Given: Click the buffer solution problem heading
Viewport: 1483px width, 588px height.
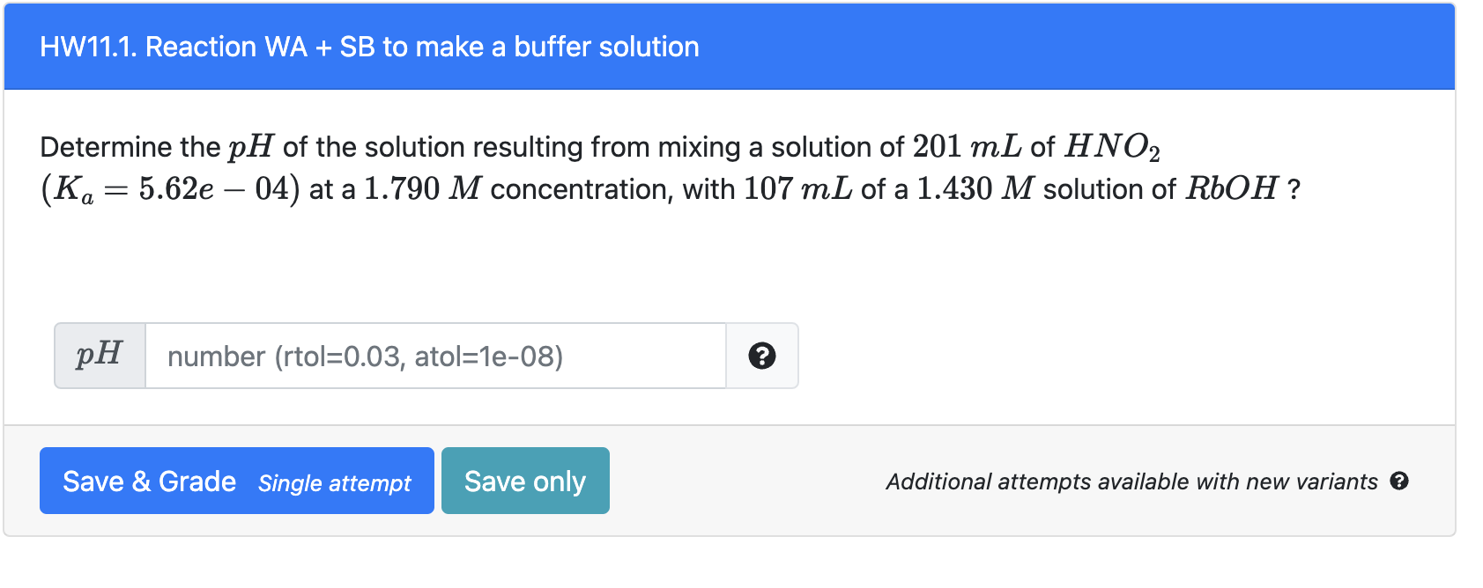Looking at the screenshot, I should pos(370,46).
